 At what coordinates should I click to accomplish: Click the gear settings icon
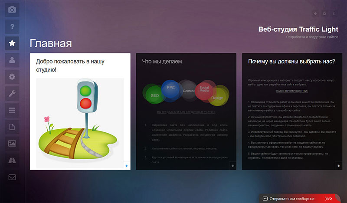coord(12,77)
